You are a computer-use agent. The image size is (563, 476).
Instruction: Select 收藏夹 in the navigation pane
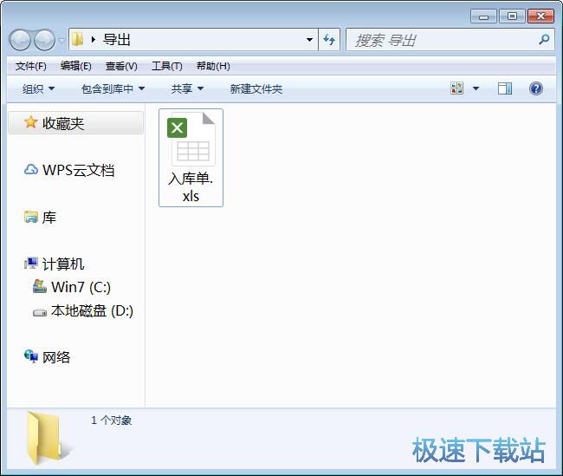click(x=75, y=123)
